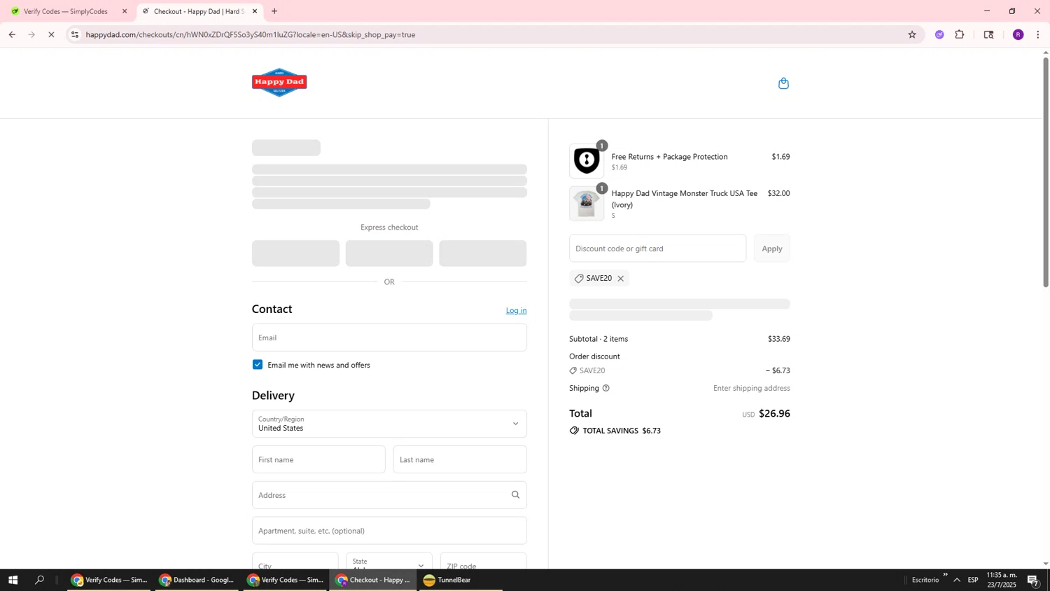
Task: Click the Log in link
Action: point(517,310)
